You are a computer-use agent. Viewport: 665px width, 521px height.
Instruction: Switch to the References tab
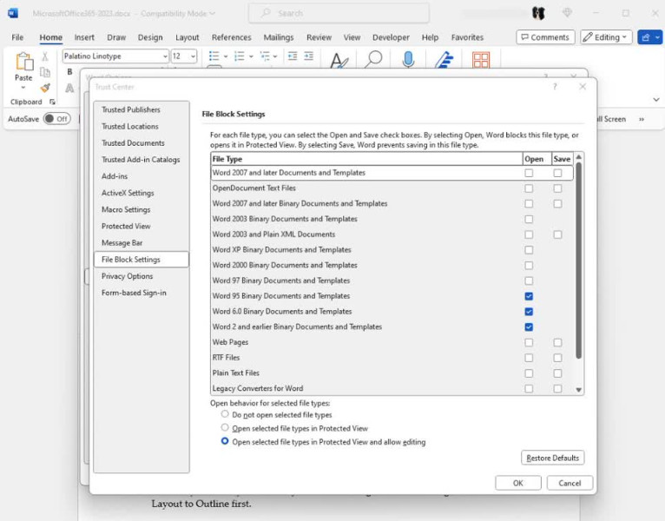[231, 37]
